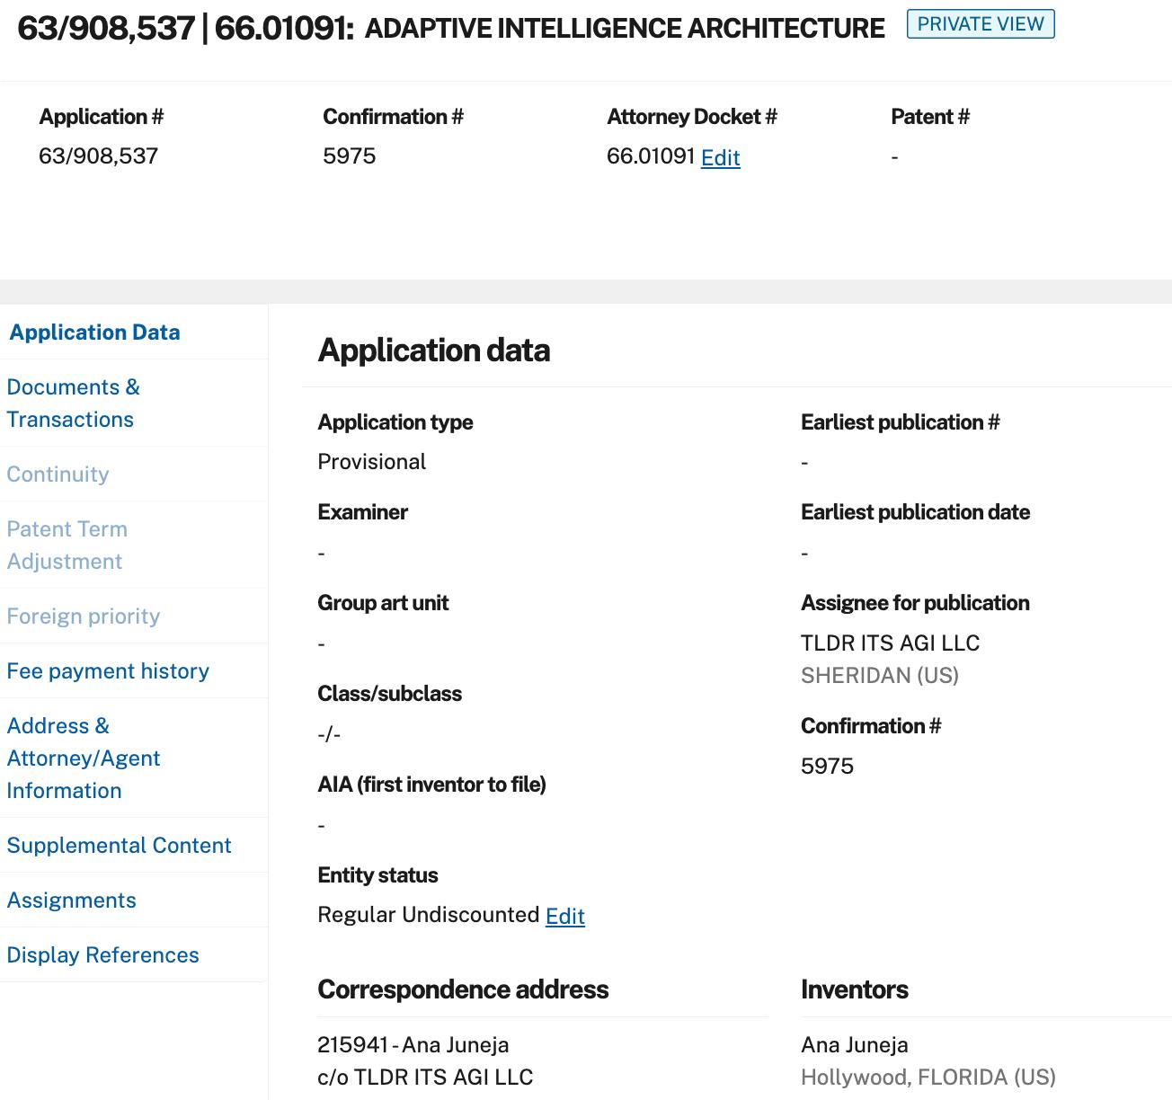Viewport: 1172px width, 1100px height.
Task: Click the 215941 - Ana Juneja correspondence line
Action: click(x=413, y=1045)
